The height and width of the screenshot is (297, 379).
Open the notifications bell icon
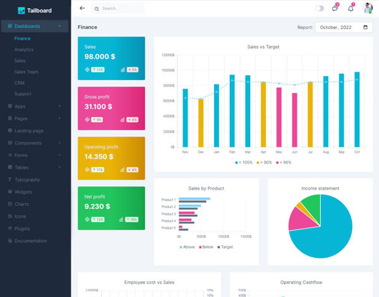coord(351,8)
